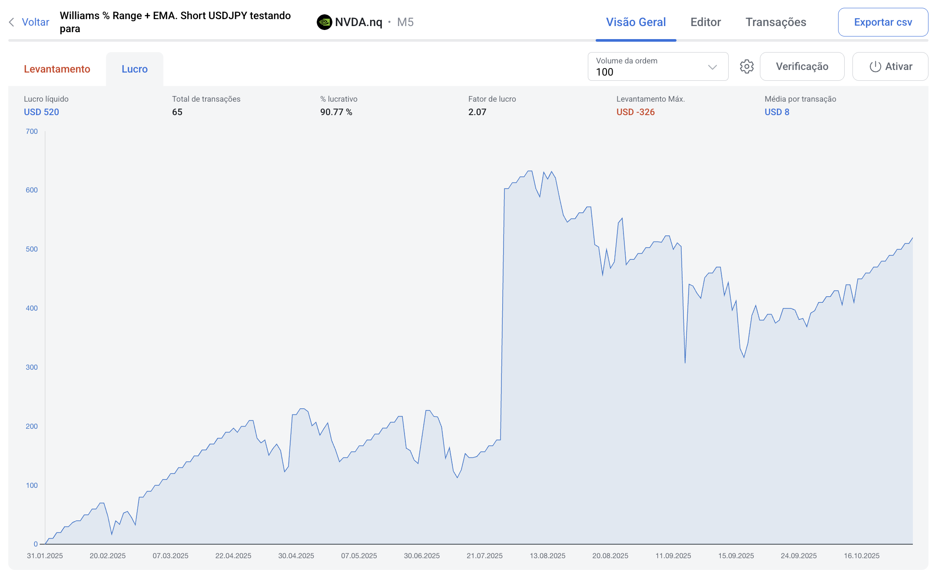This screenshot has width=935, height=576.
Task: Switch to the Visão Geral tab
Action: 636,22
